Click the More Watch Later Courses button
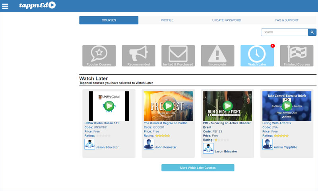 tap(198, 168)
